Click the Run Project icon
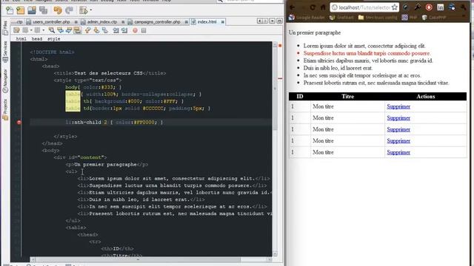 pos(83,10)
